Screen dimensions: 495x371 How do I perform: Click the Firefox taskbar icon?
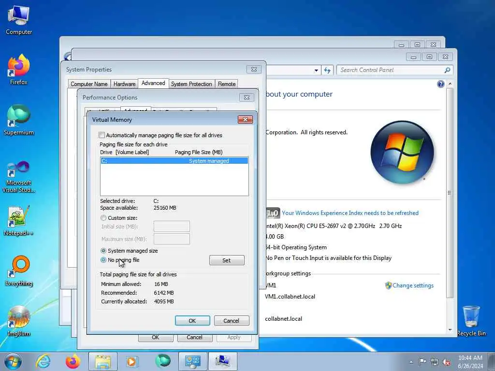click(73, 361)
